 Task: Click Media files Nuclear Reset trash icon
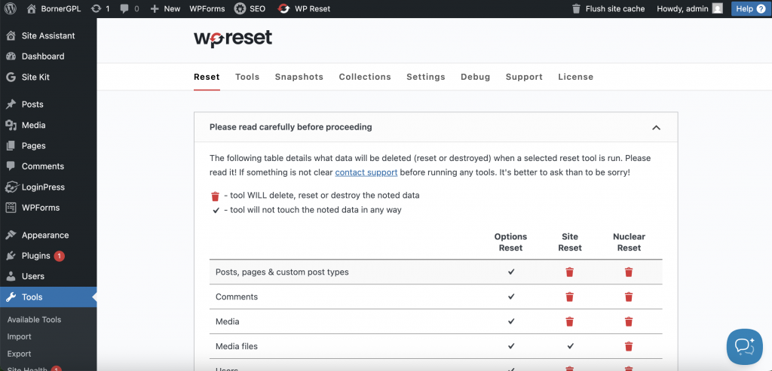pyautogui.click(x=629, y=346)
